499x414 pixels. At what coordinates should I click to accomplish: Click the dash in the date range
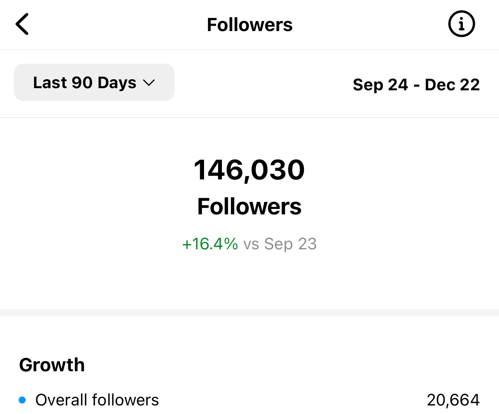416,85
